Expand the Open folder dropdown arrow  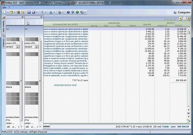(14, 12)
